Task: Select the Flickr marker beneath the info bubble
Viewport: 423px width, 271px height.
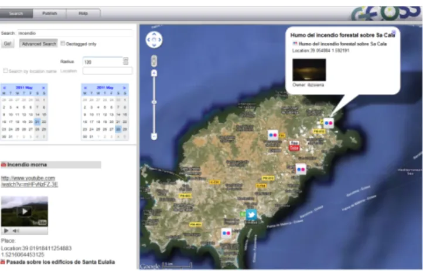Action: pos(328,123)
